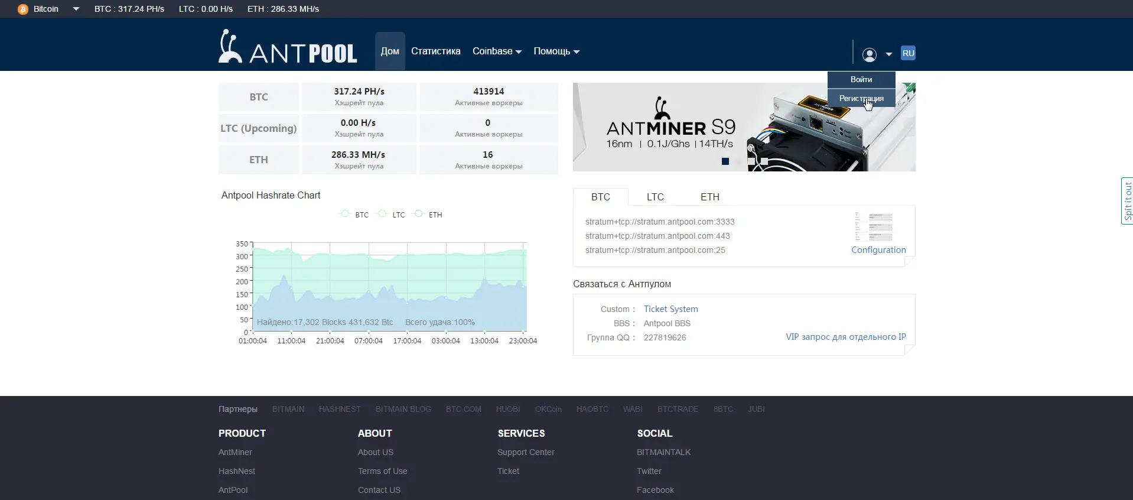Image resolution: width=1133 pixels, height=500 pixels.
Task: Open the user account avatar icon
Action: pyautogui.click(x=869, y=54)
